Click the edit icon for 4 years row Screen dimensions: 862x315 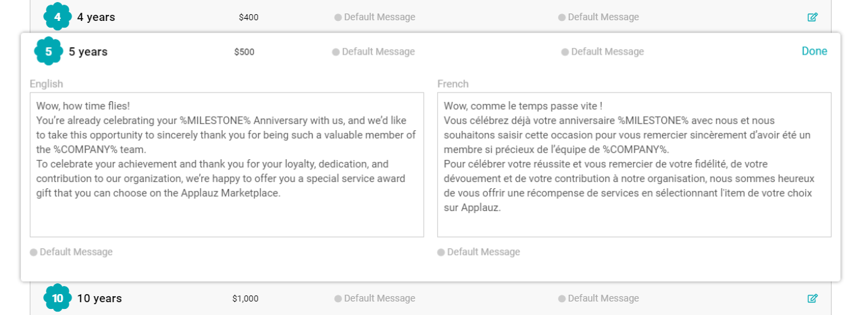click(812, 18)
